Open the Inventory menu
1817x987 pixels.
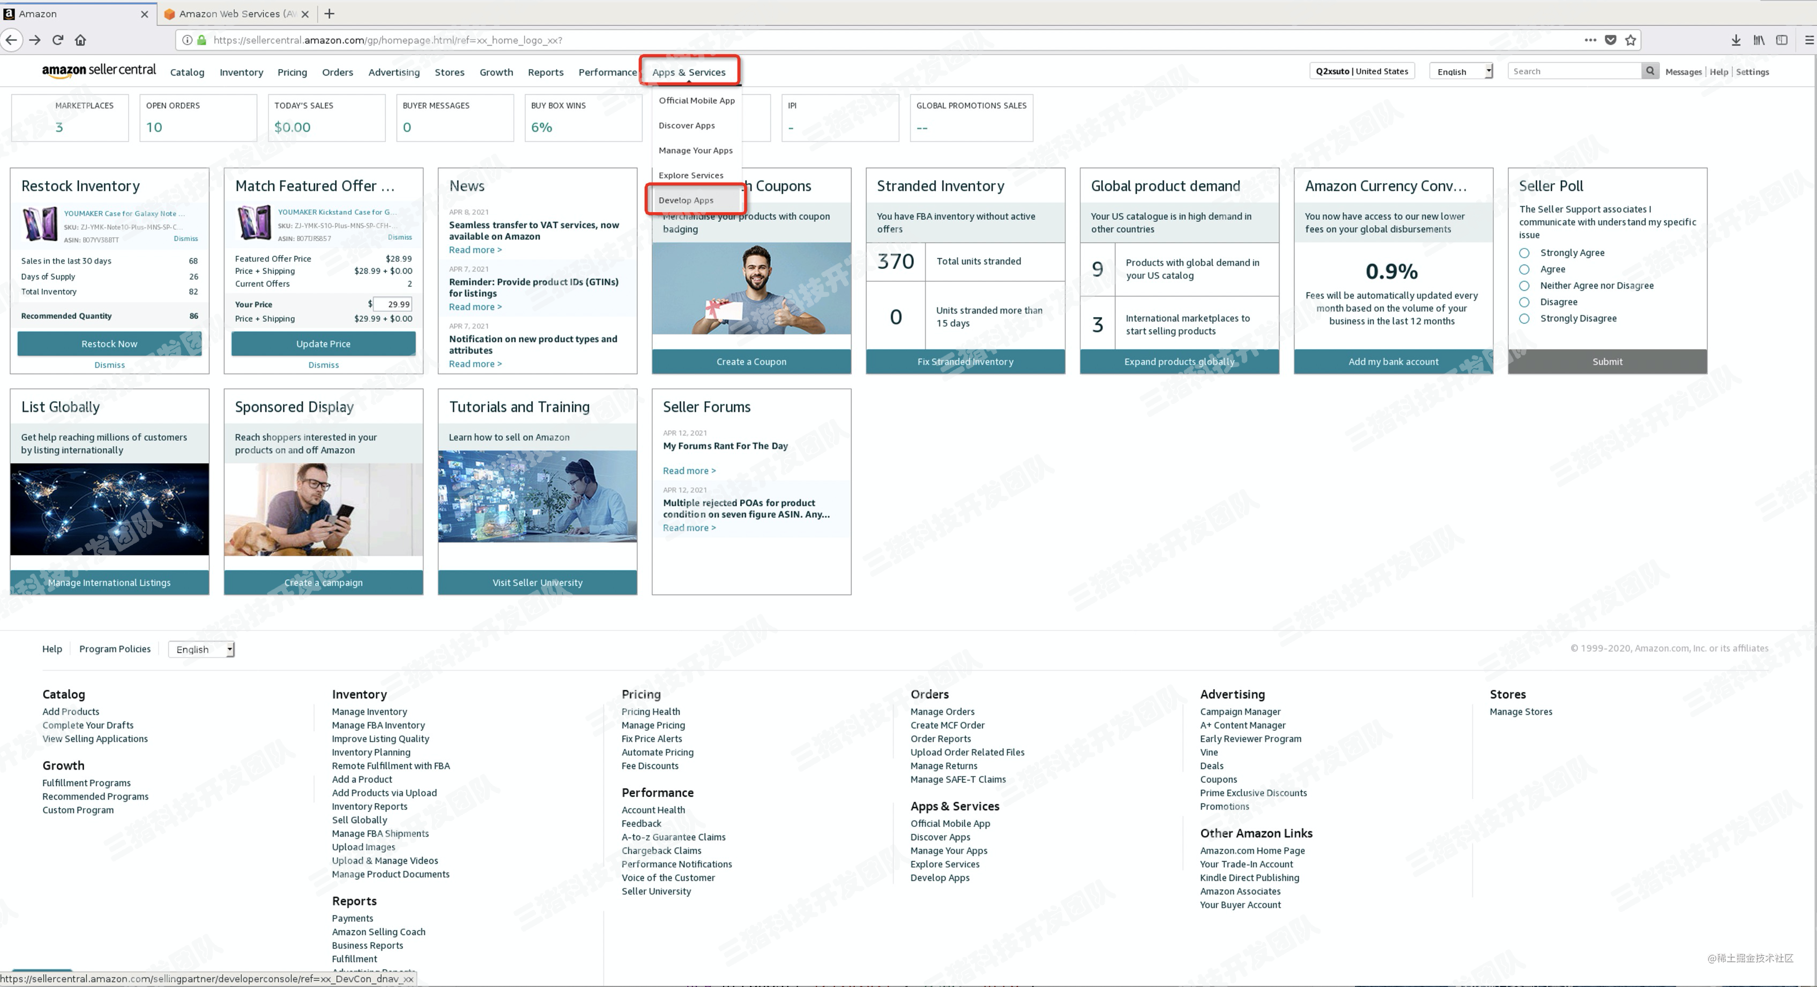tap(241, 72)
